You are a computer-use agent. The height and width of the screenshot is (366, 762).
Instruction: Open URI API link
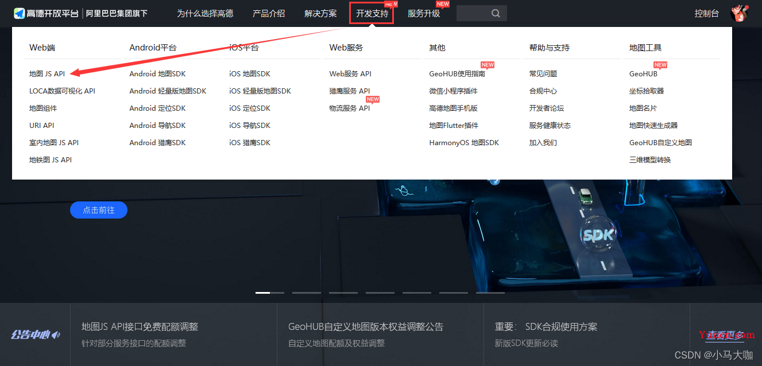(x=41, y=125)
